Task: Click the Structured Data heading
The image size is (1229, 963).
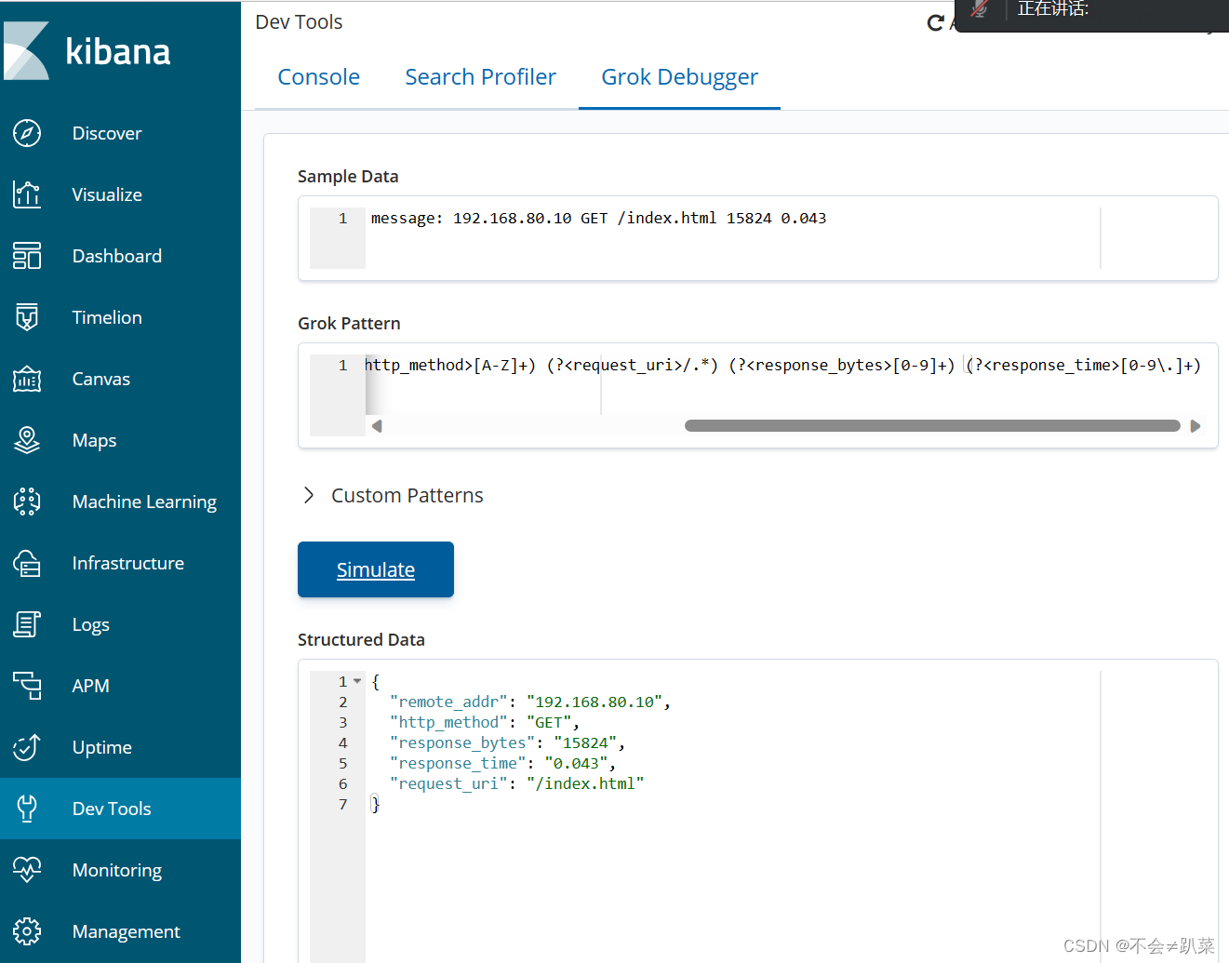Action: [361, 639]
